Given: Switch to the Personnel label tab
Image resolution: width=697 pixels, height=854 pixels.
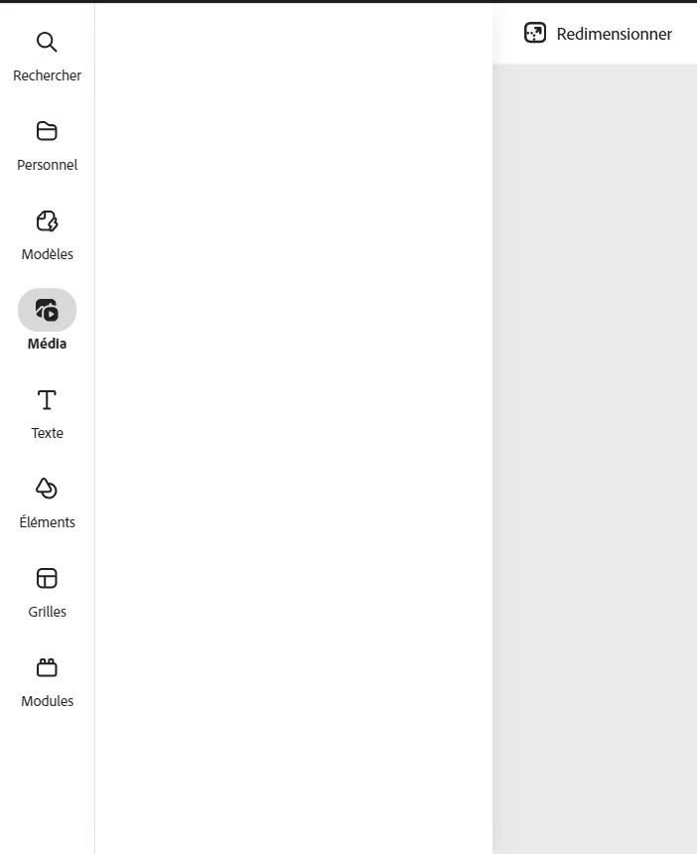Looking at the screenshot, I should click(48, 165).
